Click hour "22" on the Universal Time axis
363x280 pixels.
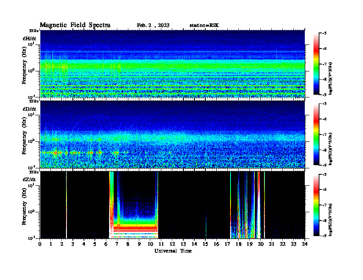282,244
